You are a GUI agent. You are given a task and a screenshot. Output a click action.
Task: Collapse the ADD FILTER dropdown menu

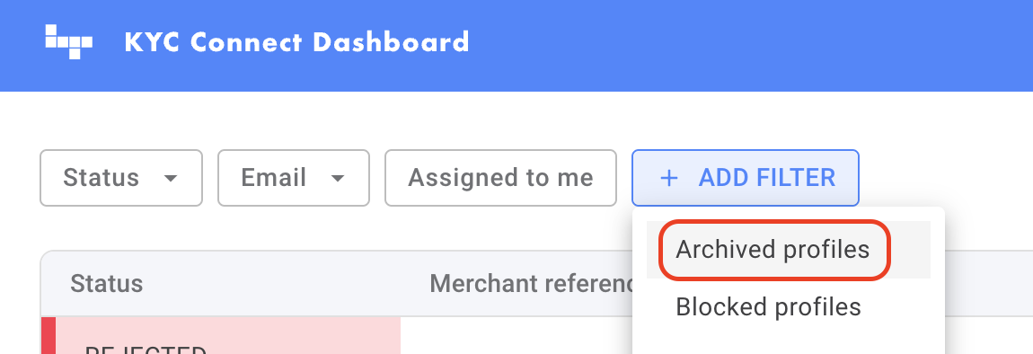point(745,178)
